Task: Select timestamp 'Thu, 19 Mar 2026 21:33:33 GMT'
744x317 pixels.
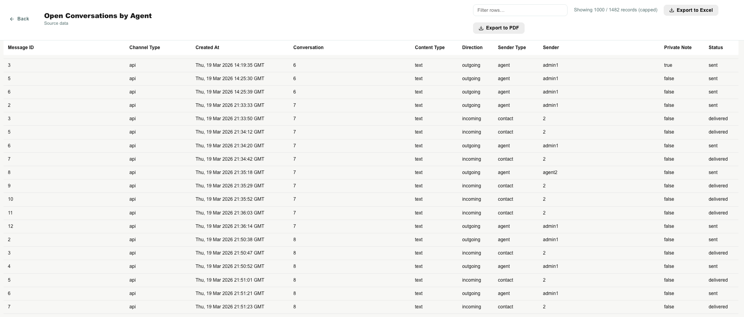Action: 230,105
